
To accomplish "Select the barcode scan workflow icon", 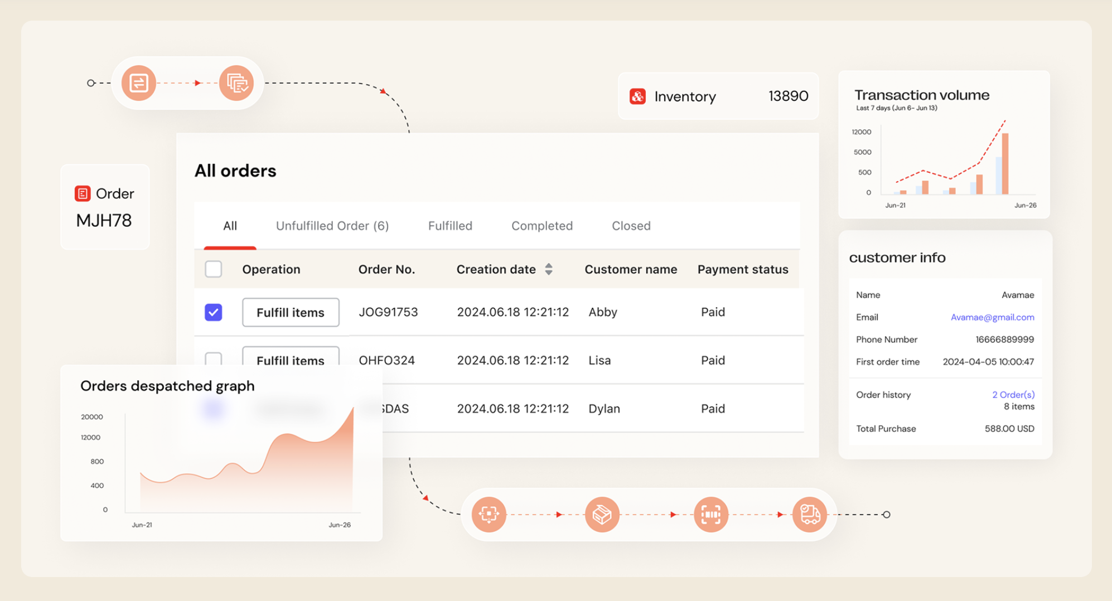I will (x=710, y=514).
